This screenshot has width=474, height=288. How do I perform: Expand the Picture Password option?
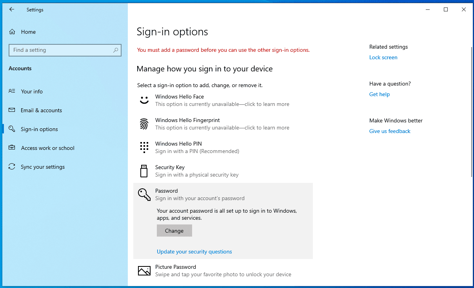(x=223, y=271)
